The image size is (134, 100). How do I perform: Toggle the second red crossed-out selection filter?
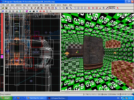click(93, 8)
